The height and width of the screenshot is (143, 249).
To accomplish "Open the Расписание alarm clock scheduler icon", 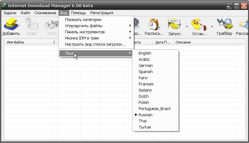I will click(153, 24).
